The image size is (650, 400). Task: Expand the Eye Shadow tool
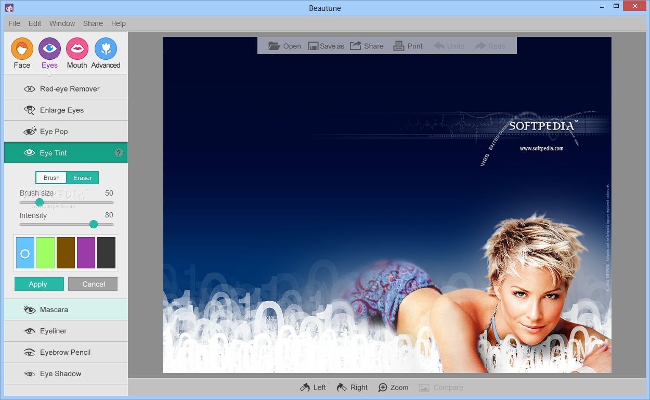coord(66,373)
